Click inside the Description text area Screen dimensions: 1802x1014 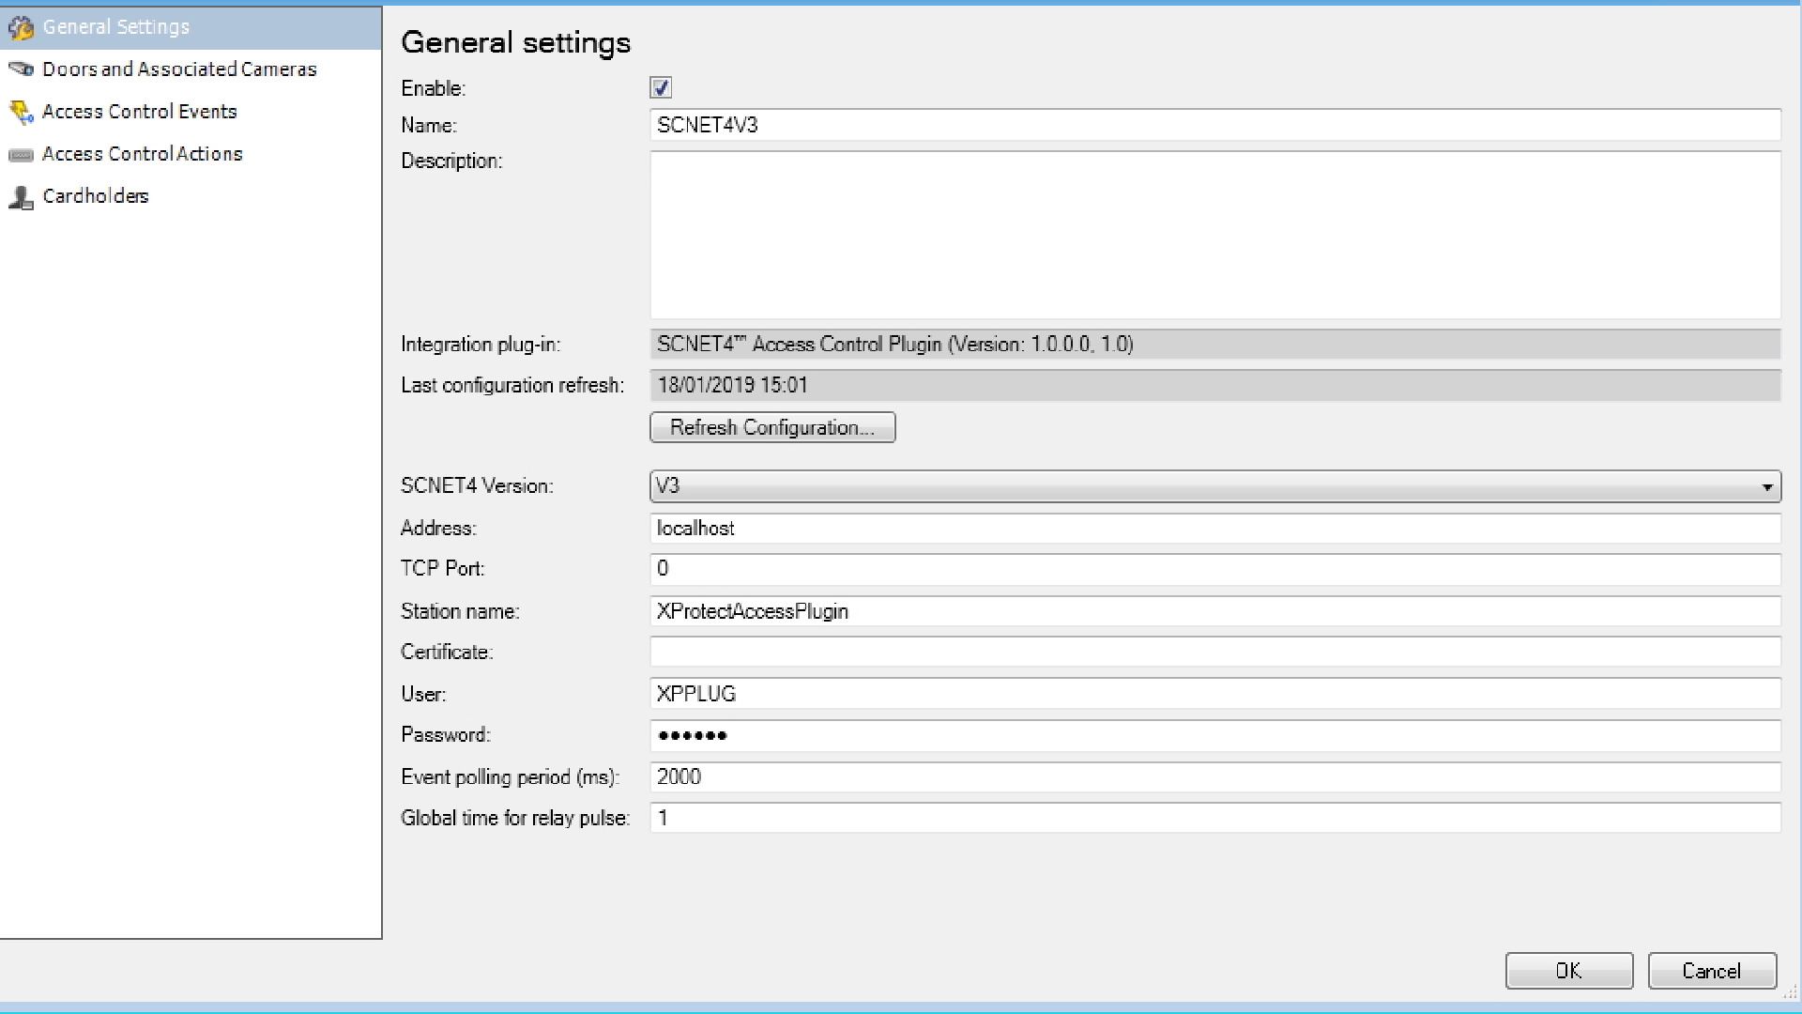click(1215, 235)
